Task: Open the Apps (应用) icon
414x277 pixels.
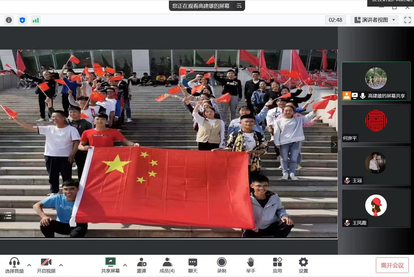Action: coord(277,265)
